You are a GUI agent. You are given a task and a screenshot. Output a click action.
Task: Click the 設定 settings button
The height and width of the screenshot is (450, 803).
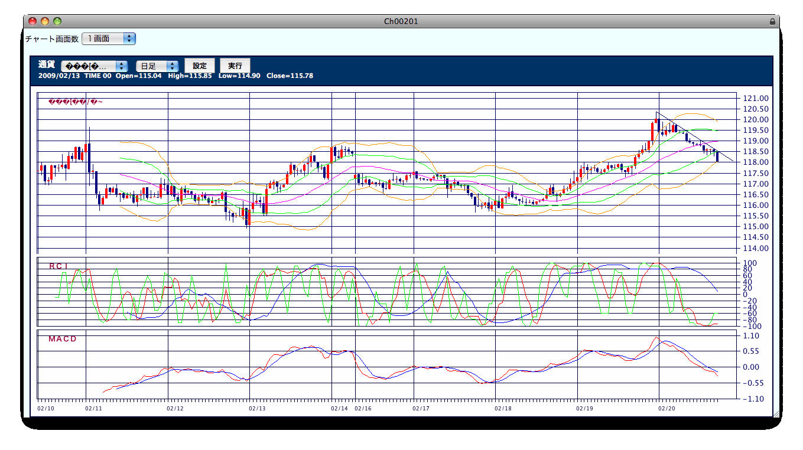click(200, 66)
